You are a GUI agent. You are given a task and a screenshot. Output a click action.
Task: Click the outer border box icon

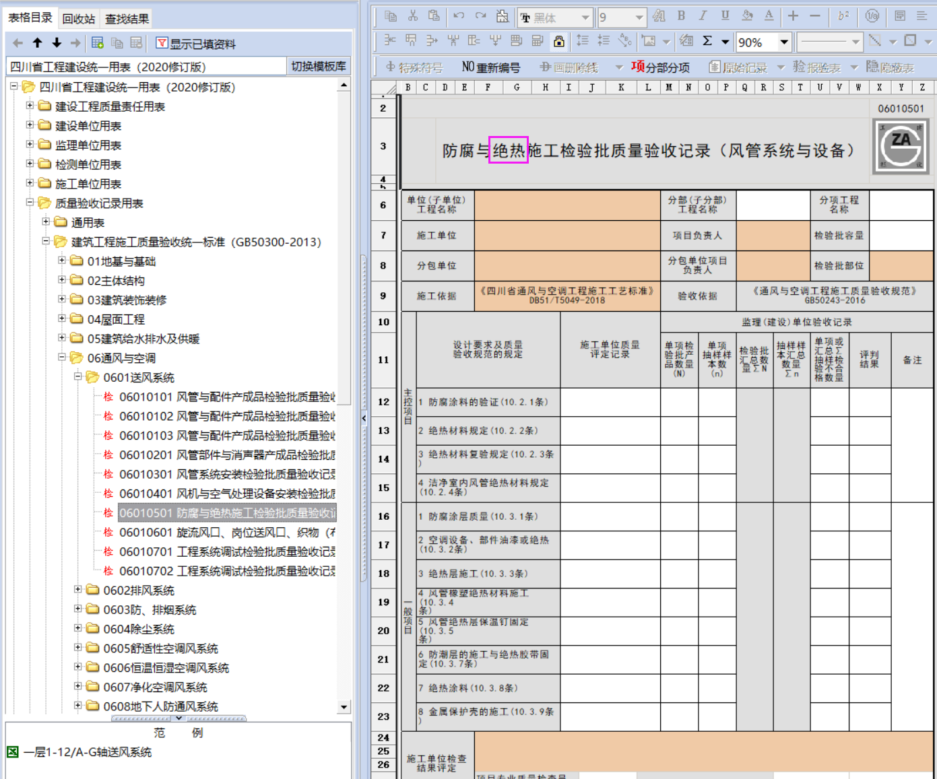tap(910, 41)
